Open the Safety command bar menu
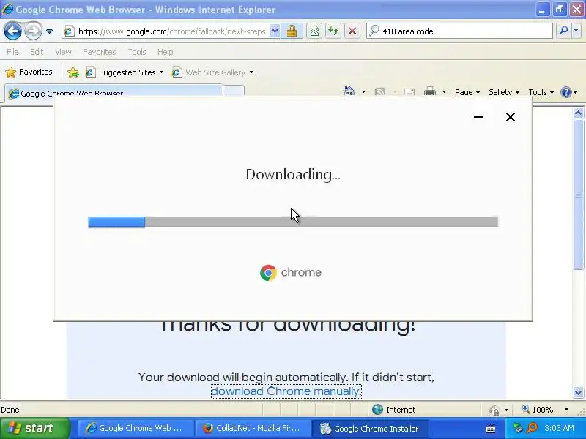 504,92
